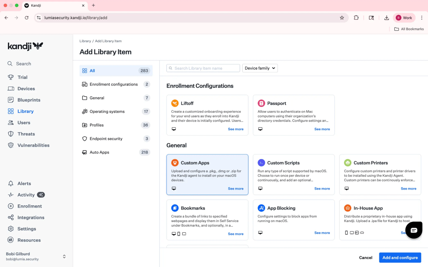Image resolution: width=428 pixels, height=267 pixels.
Task: Select Operating systems category
Action: click(x=116, y=111)
